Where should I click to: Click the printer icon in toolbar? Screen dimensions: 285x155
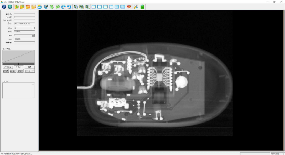40,7
